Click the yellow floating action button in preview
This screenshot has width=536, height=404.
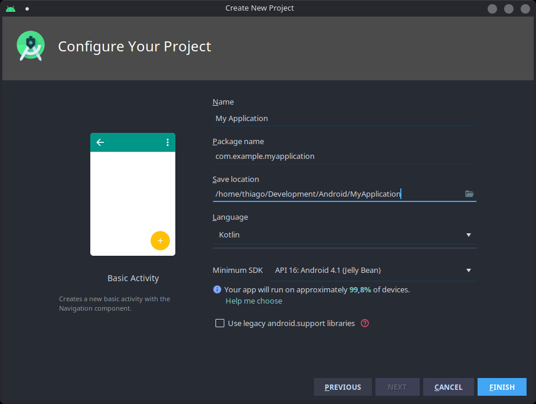(160, 240)
